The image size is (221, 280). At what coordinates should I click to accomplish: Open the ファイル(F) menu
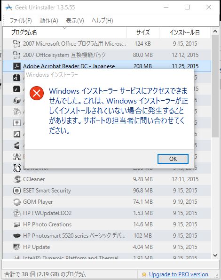(x=21, y=21)
